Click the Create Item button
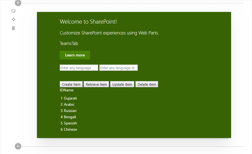Screen dimensions: 252x154 pos(71,84)
